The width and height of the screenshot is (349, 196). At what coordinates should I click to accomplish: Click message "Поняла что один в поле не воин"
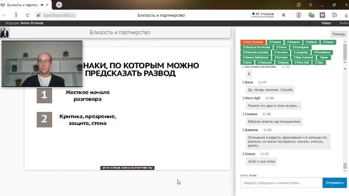(x=274, y=106)
